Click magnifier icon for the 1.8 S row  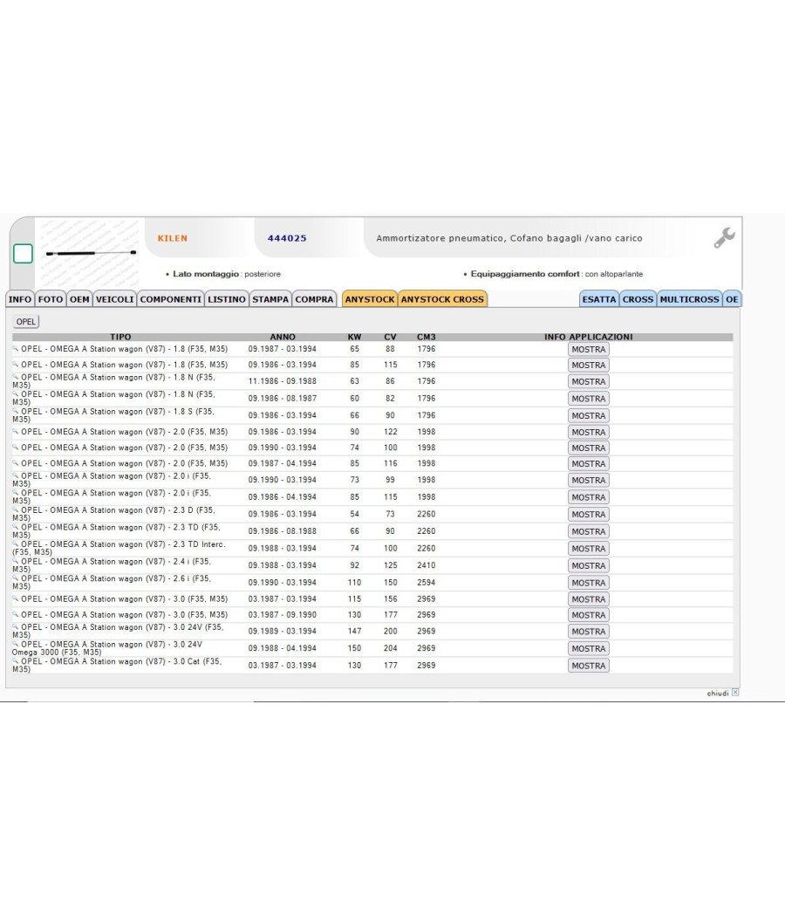point(16,411)
